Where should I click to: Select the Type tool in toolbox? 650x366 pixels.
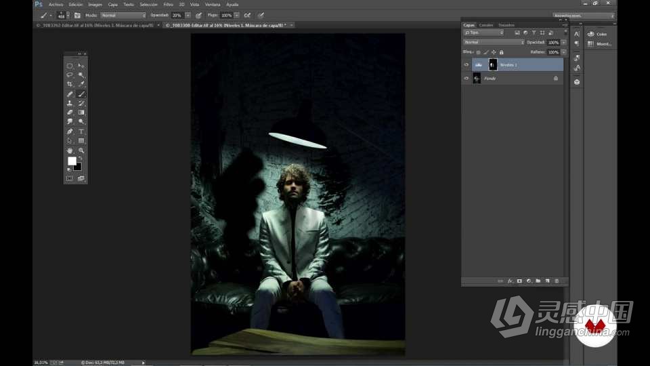(x=81, y=131)
